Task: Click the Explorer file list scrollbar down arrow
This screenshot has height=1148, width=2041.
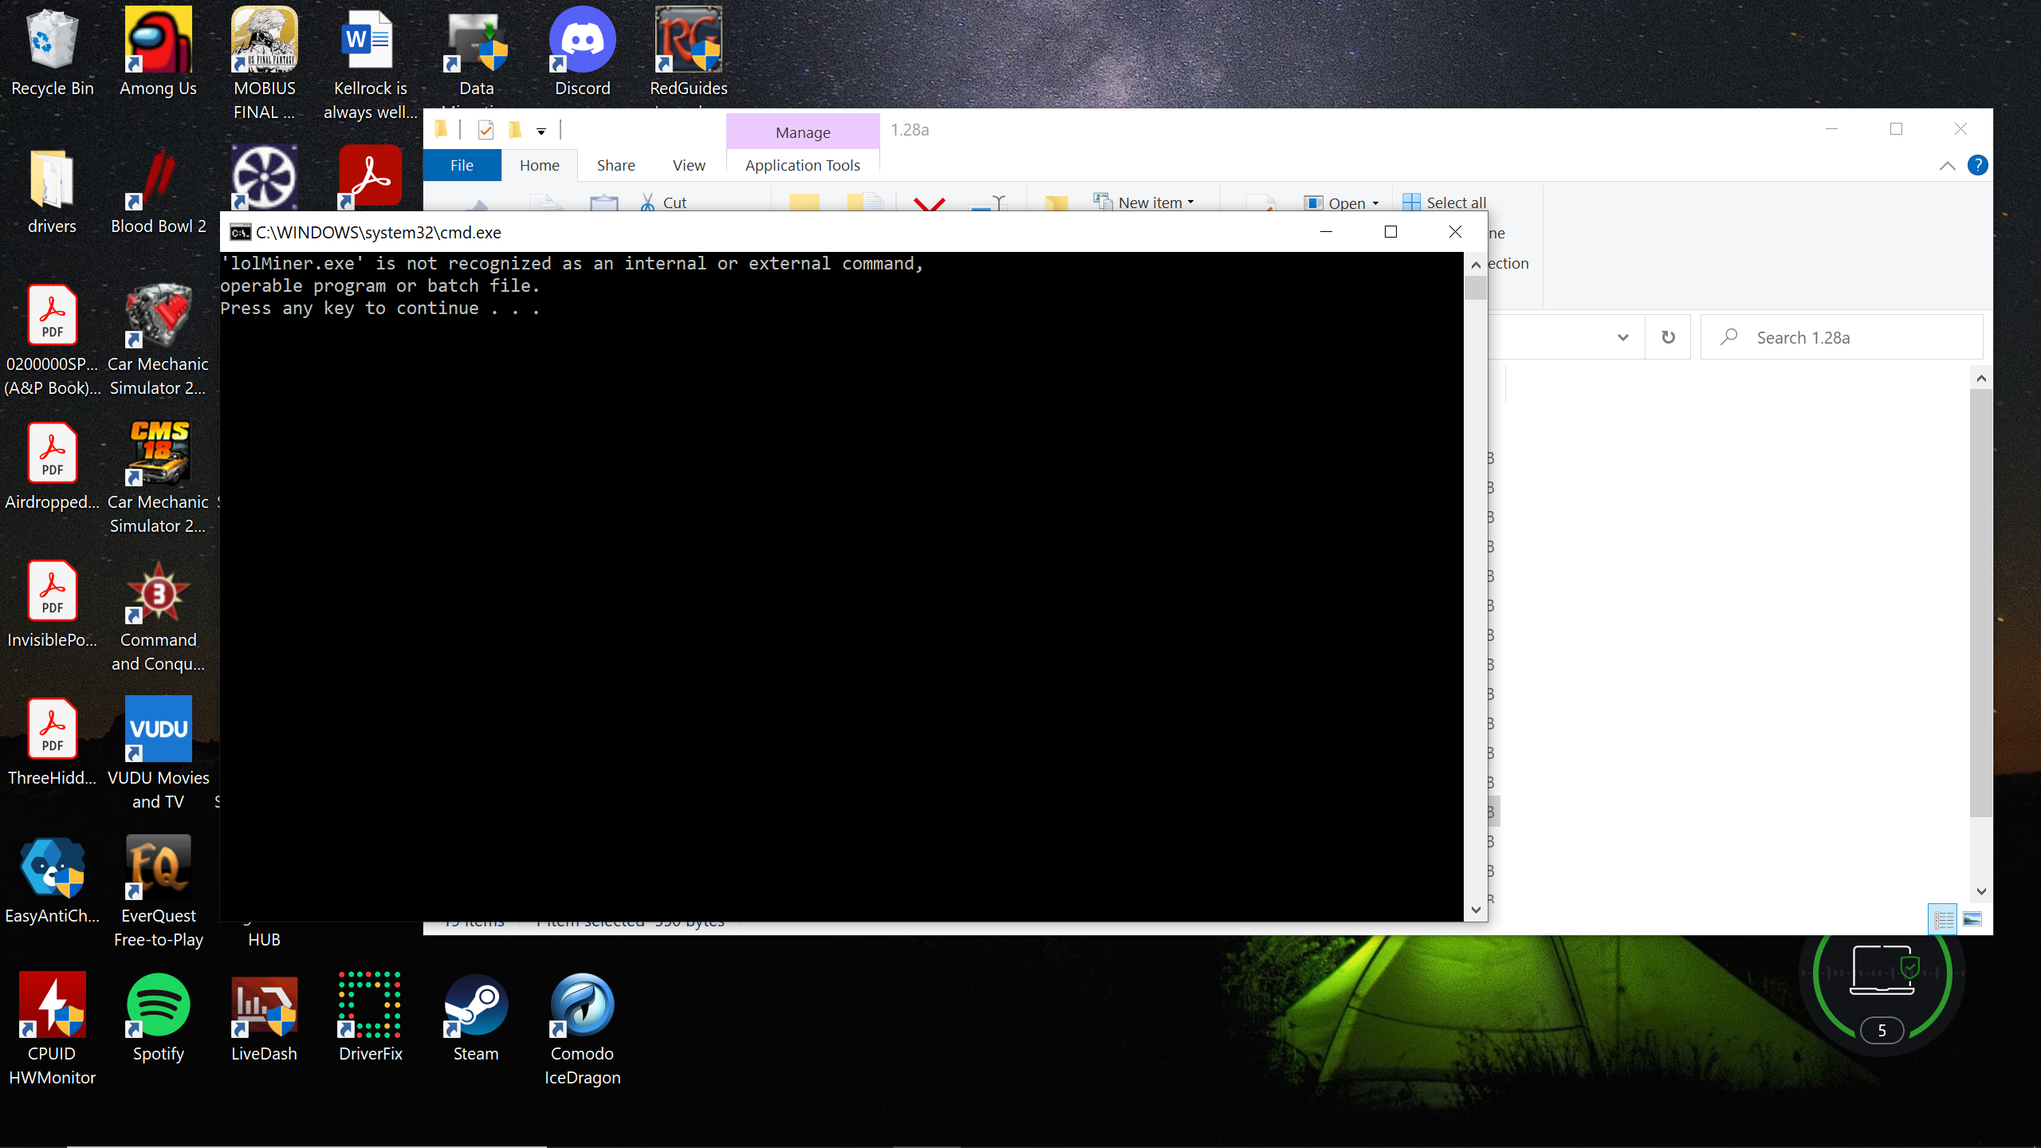Action: (1981, 891)
